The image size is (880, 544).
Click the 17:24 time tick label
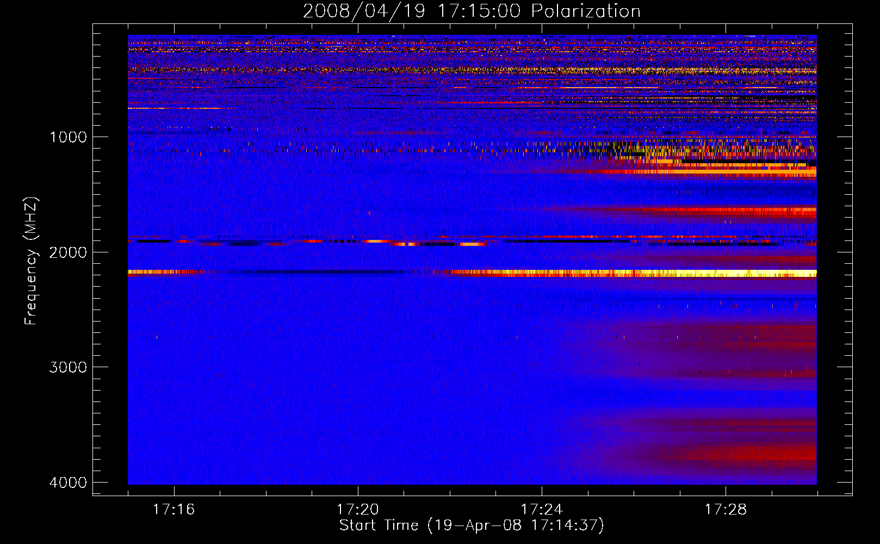(x=542, y=510)
